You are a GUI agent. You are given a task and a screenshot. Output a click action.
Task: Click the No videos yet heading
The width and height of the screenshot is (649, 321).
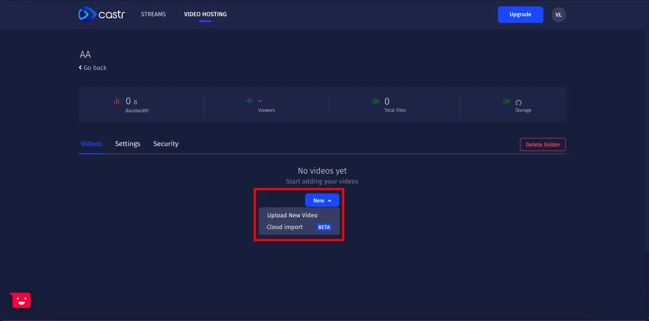322,171
